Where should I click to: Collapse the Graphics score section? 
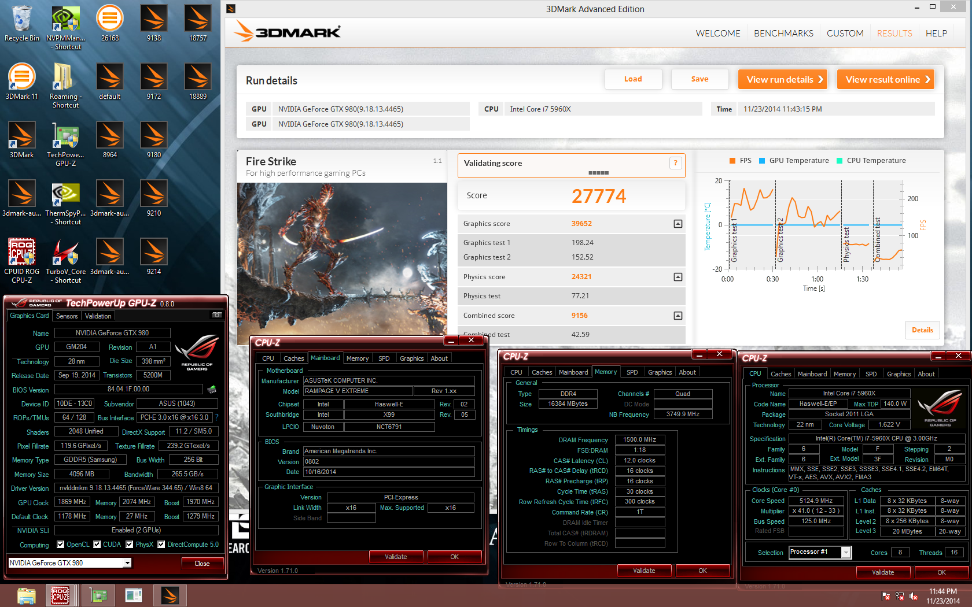coord(678,224)
